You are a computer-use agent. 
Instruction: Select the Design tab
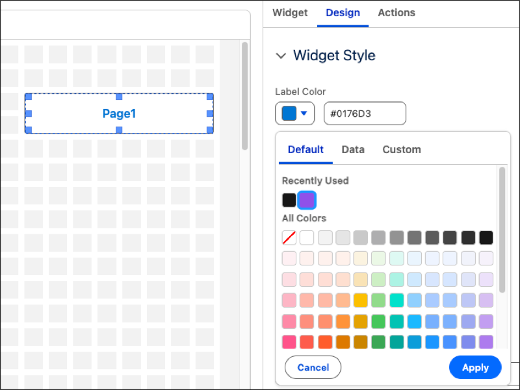click(343, 12)
